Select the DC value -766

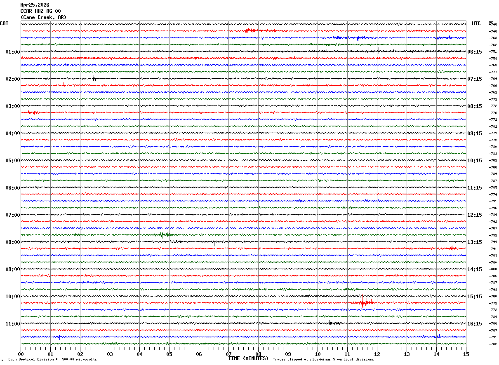tap(493, 86)
